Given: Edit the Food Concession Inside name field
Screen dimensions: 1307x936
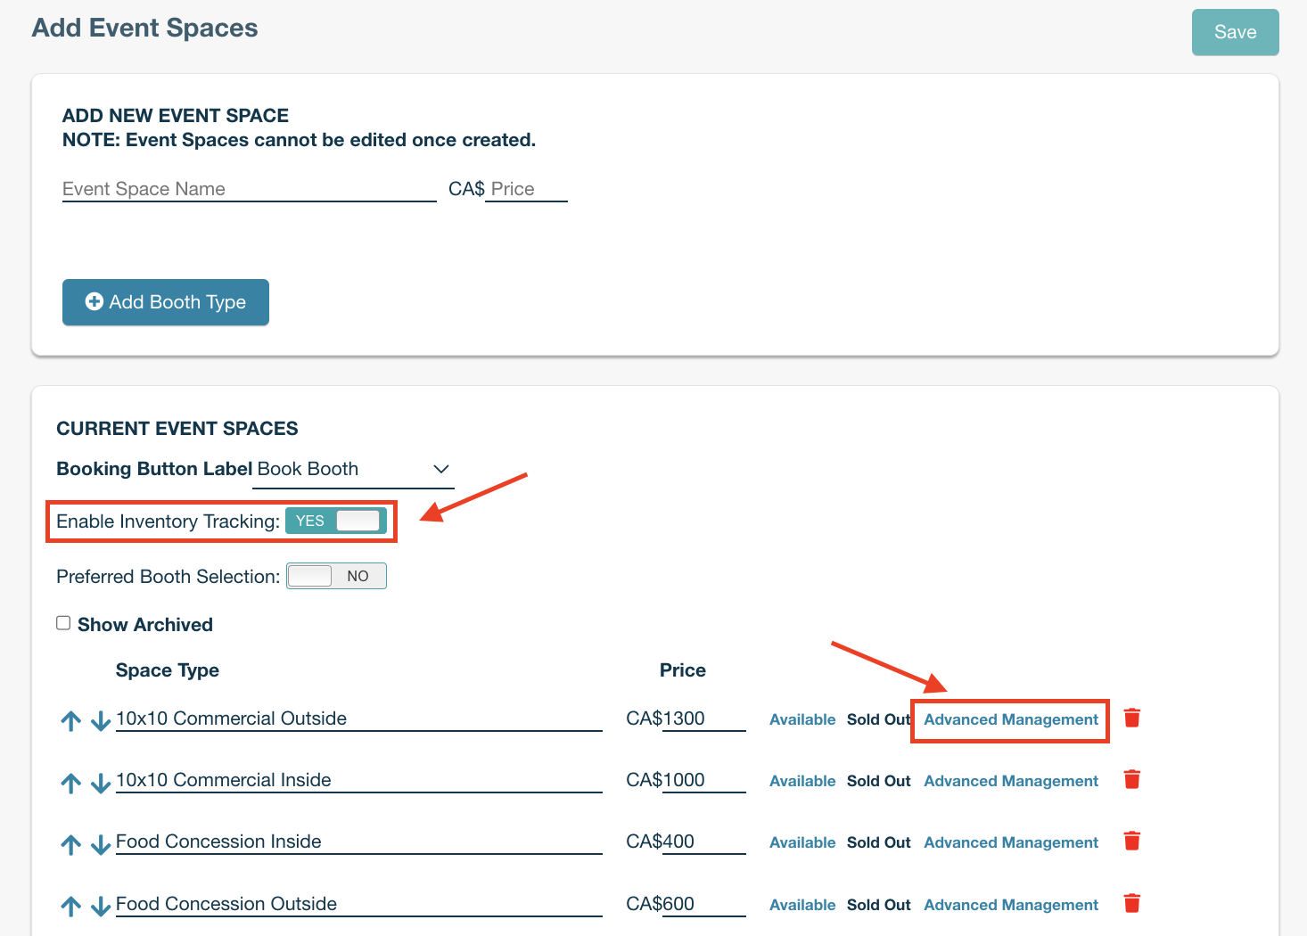Looking at the screenshot, I should point(359,842).
